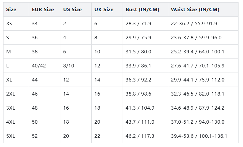Click bust value 36.3 / 92.2
This screenshot has height=147, width=243.
(139, 80)
